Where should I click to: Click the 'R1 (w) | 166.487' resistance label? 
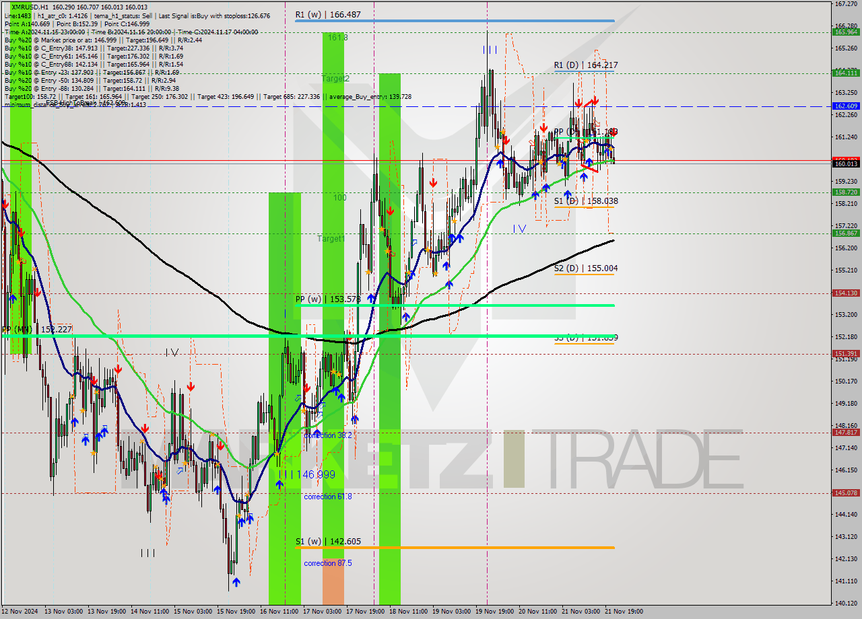[x=327, y=14]
